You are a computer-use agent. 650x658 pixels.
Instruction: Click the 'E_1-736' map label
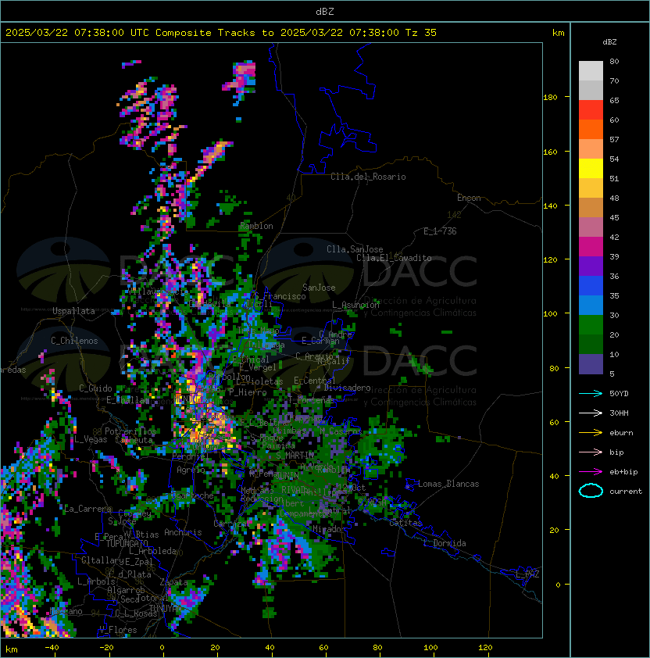click(440, 231)
